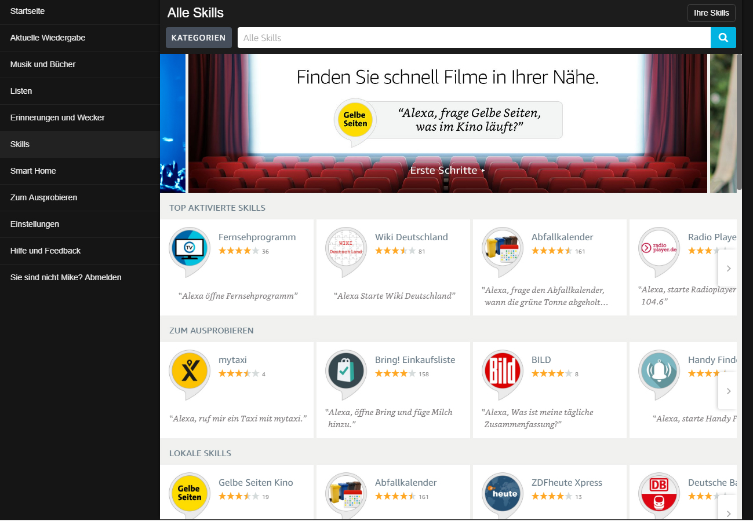
Task: Select Skills in the sidebar
Action: tap(80, 144)
